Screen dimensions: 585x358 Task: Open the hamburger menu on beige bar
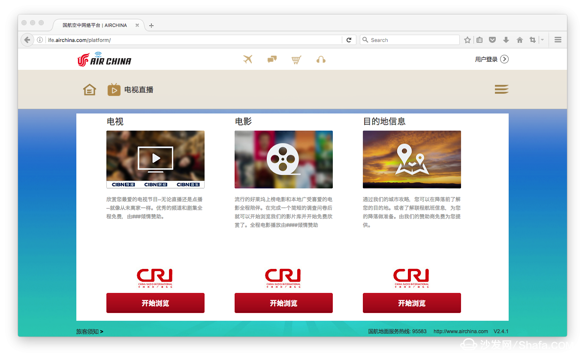[501, 89]
